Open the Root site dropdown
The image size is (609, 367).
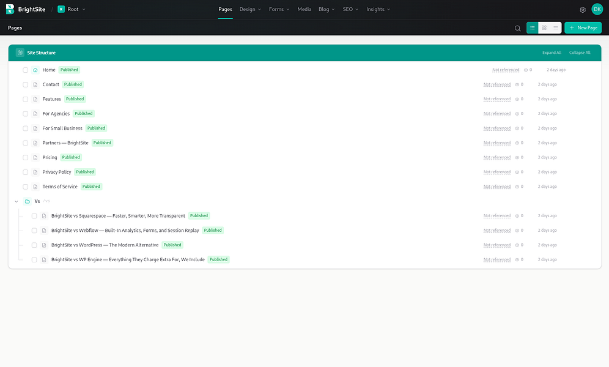[72, 9]
